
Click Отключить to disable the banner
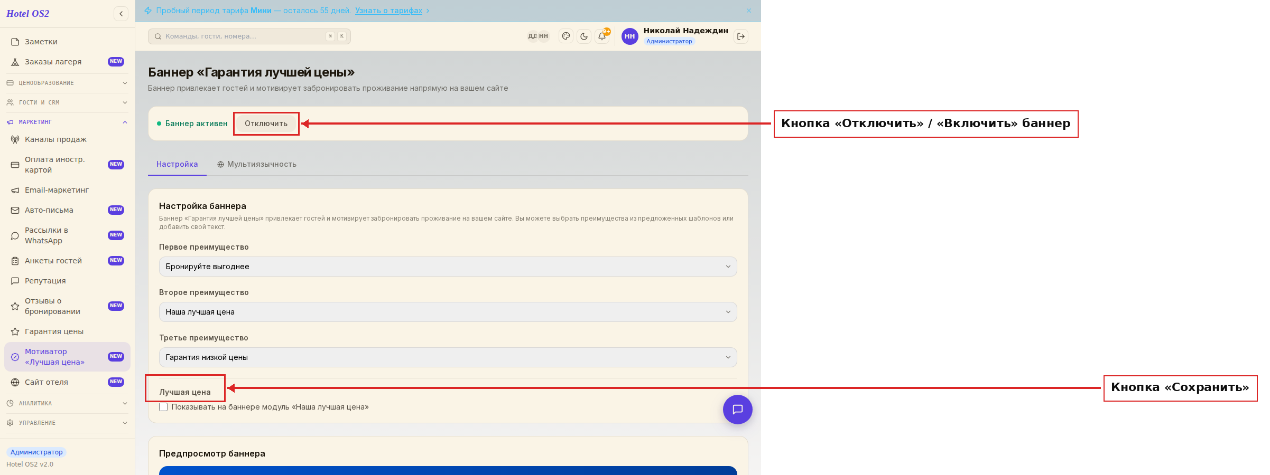[266, 123]
